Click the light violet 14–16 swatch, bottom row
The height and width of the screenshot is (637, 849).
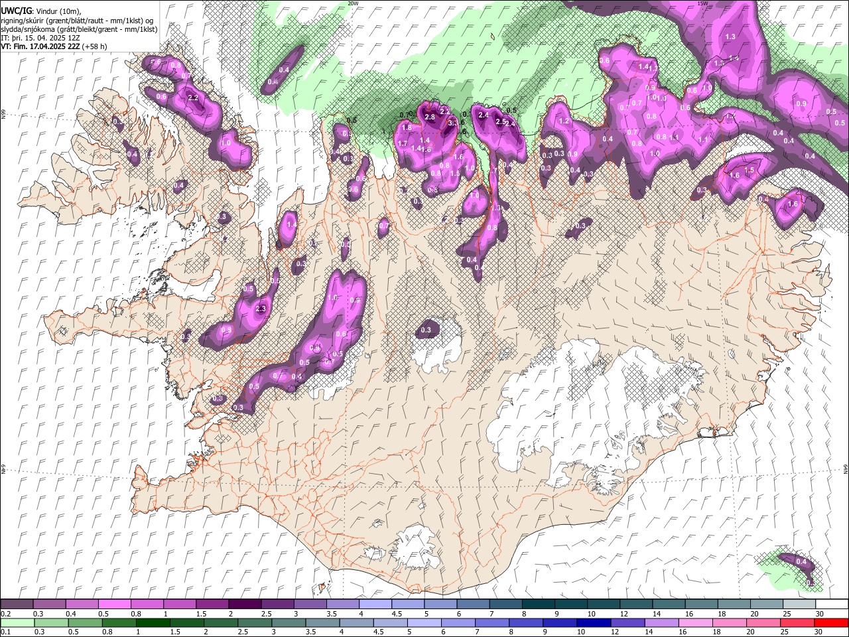click(661, 622)
